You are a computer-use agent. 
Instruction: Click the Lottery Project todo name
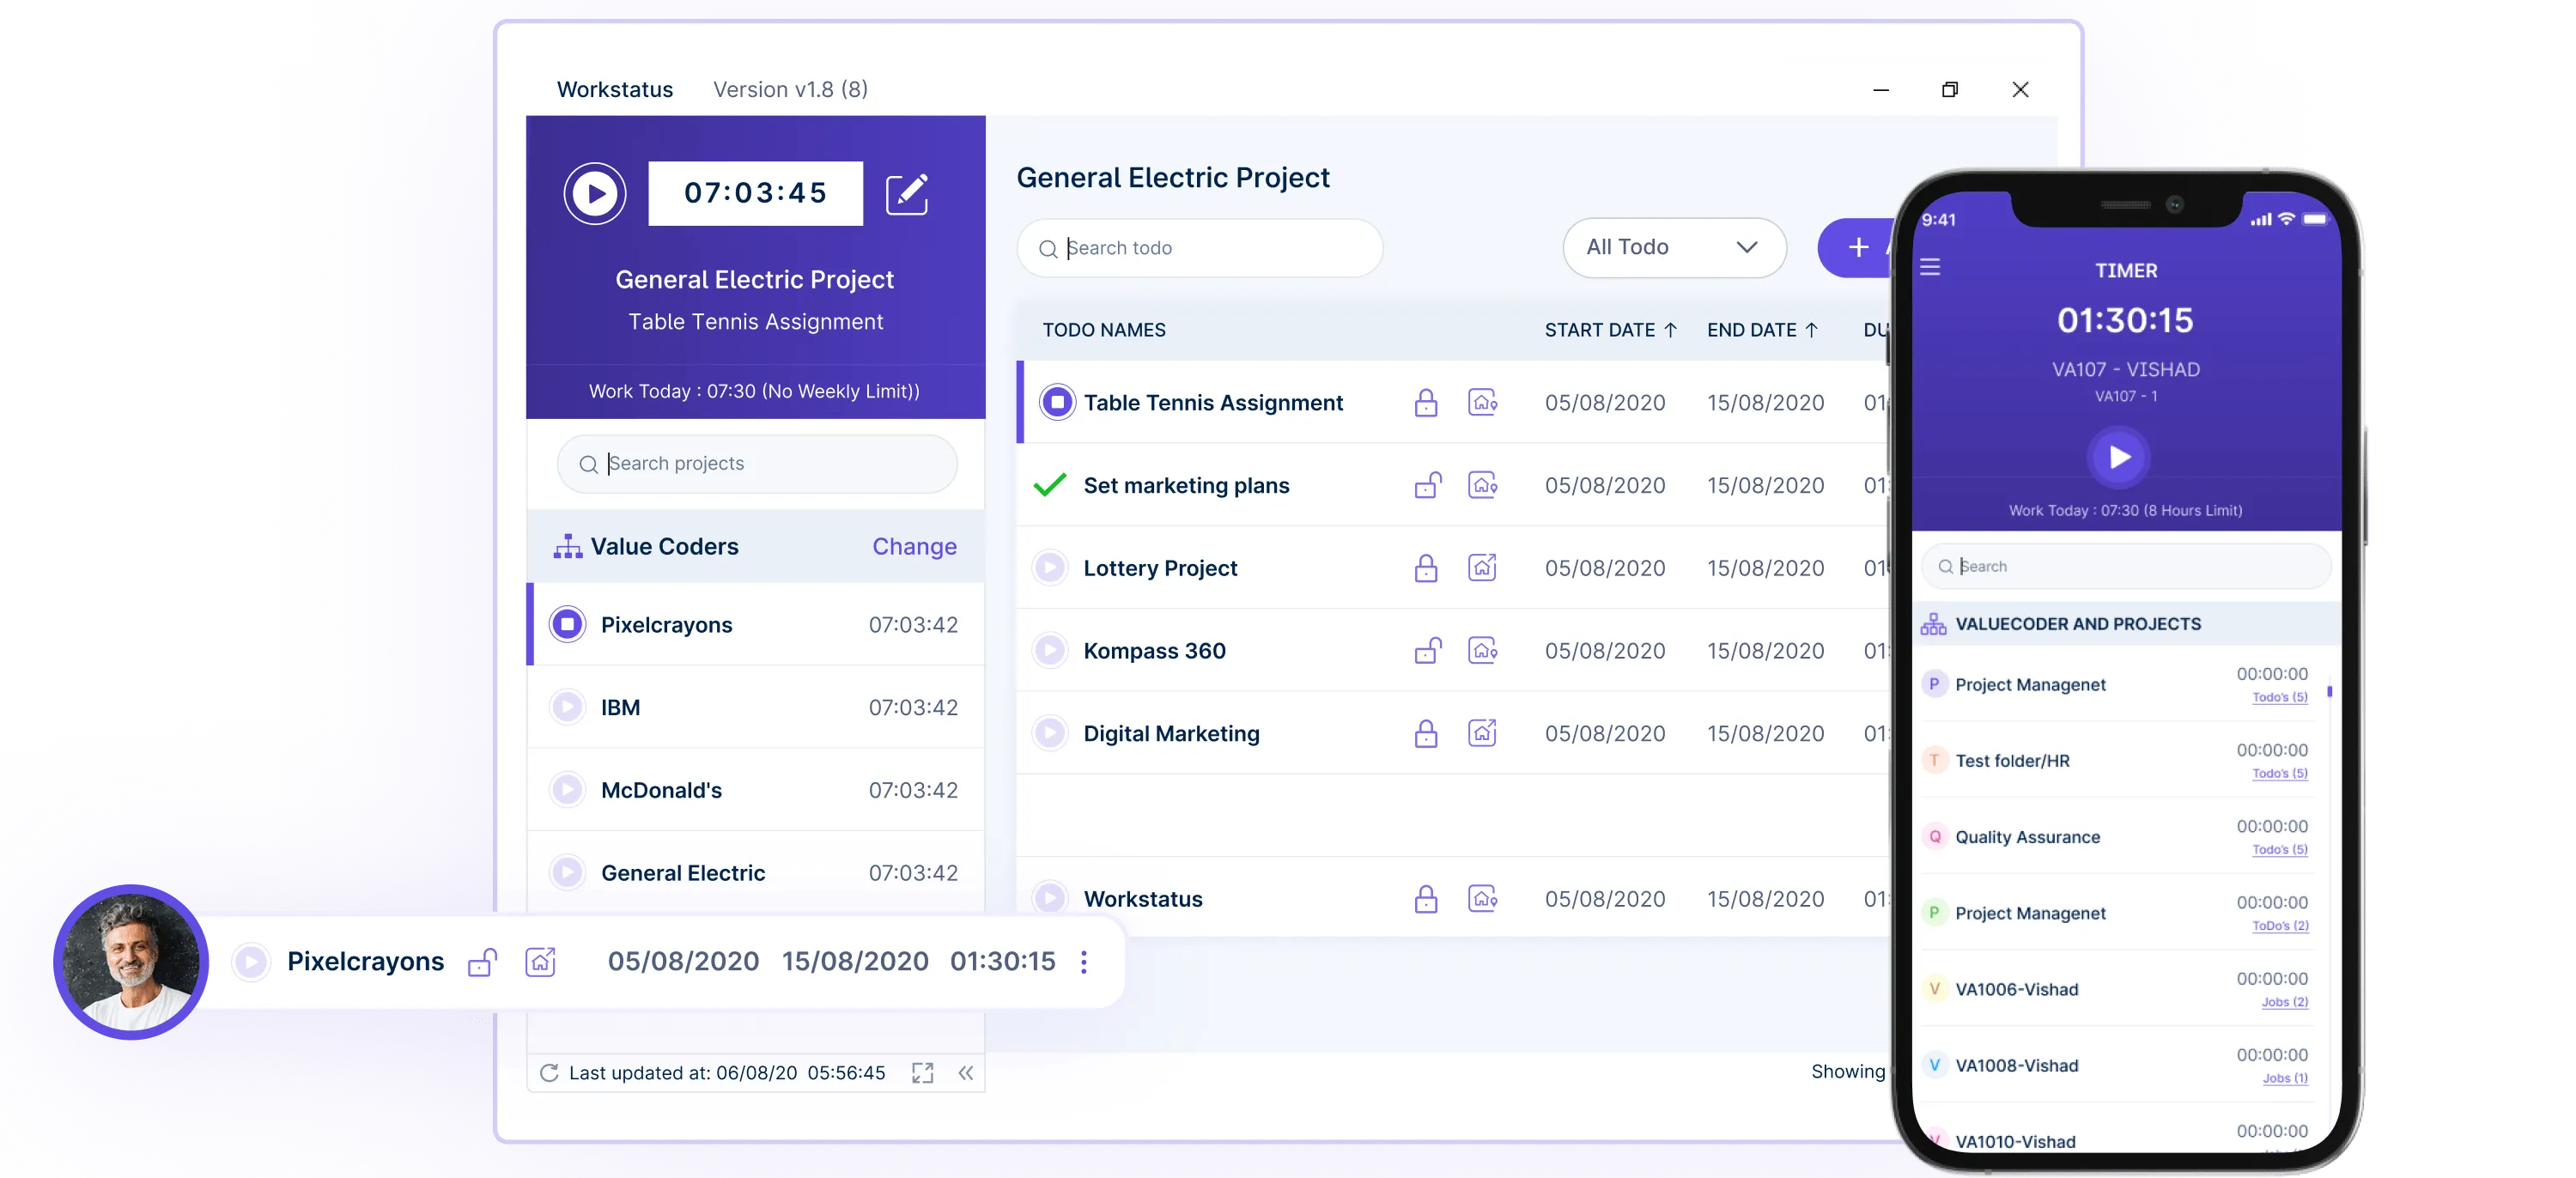coord(1160,568)
